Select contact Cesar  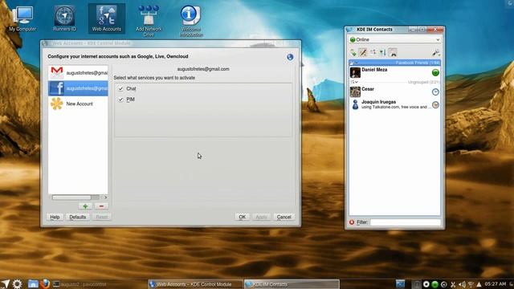pyautogui.click(x=394, y=92)
